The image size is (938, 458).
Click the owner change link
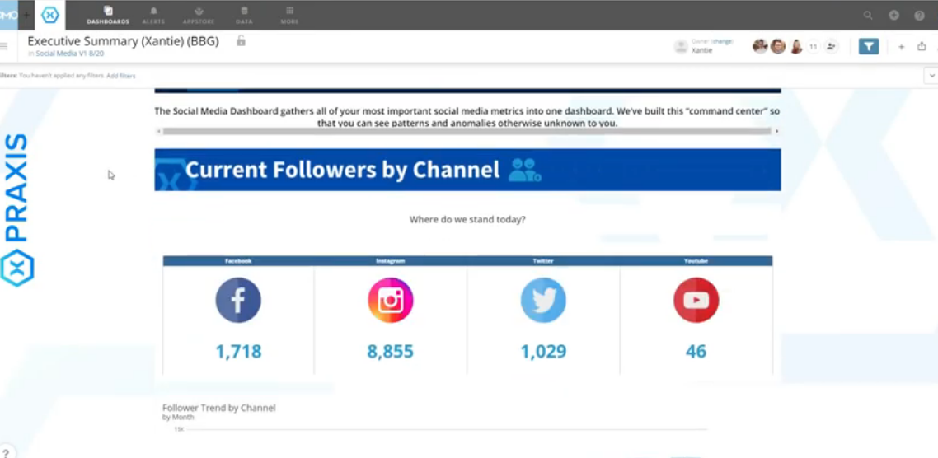722,41
